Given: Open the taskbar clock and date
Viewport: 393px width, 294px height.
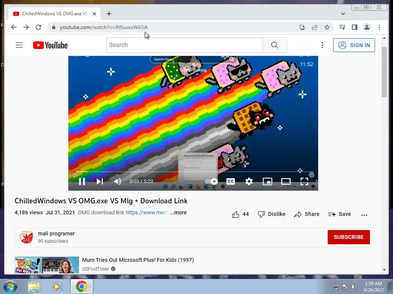Looking at the screenshot, I should [373, 287].
